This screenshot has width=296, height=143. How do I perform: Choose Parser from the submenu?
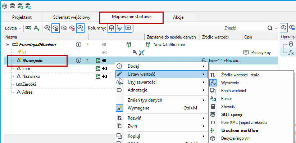251,99
